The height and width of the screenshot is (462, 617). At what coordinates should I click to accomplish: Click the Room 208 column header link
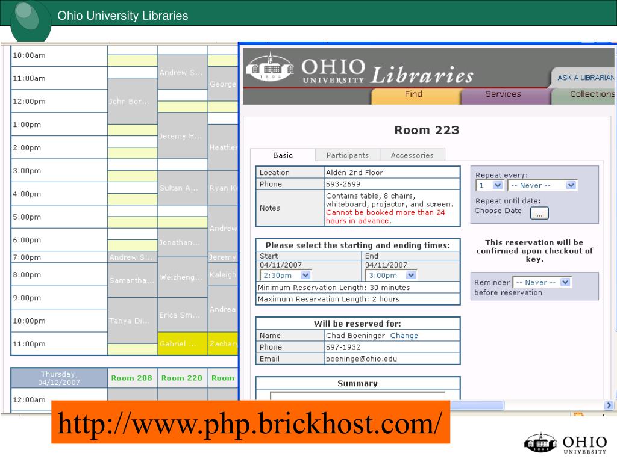click(131, 378)
